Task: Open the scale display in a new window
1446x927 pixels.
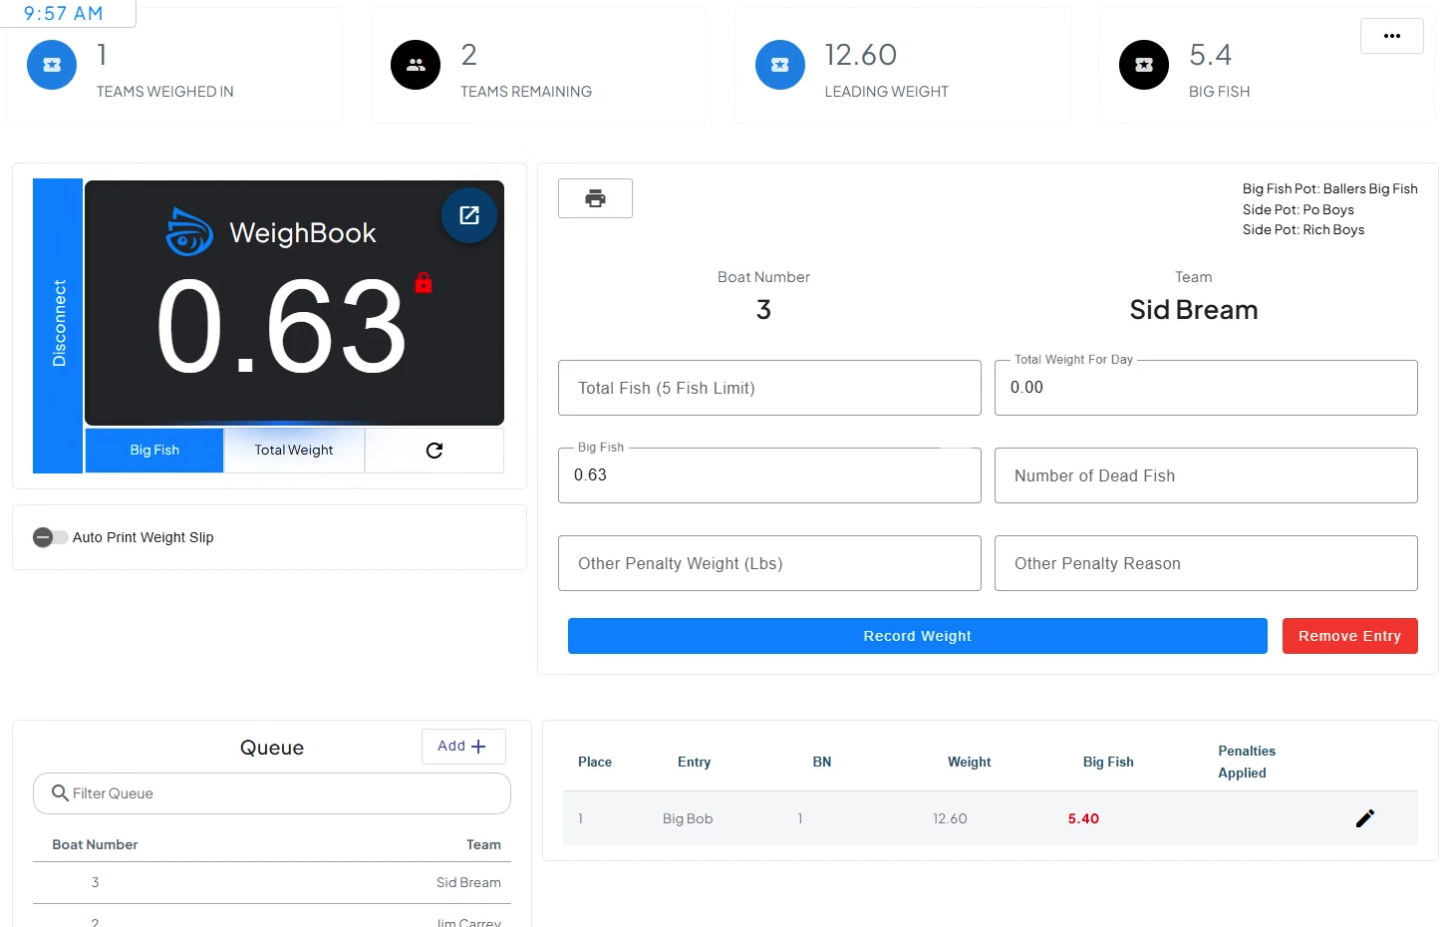Action: click(x=469, y=215)
